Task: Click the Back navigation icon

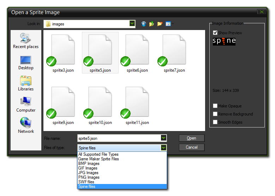Action: click(x=144, y=24)
